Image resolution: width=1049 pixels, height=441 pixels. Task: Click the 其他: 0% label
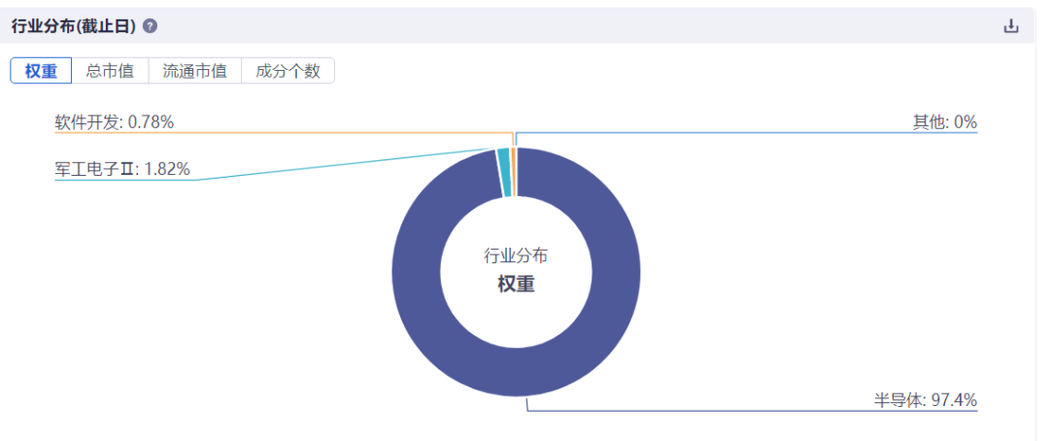tap(945, 122)
